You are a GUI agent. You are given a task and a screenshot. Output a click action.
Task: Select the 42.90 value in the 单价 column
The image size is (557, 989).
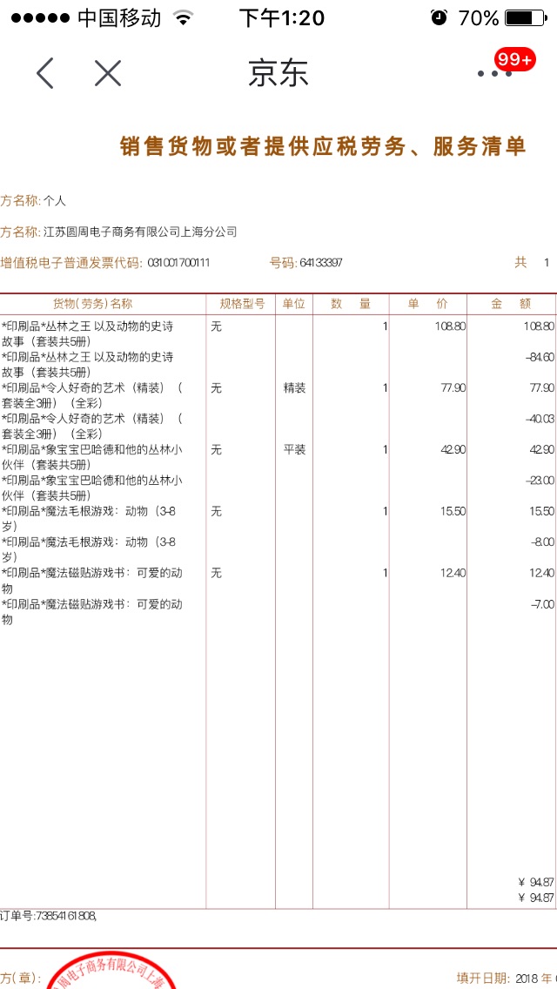453,450
